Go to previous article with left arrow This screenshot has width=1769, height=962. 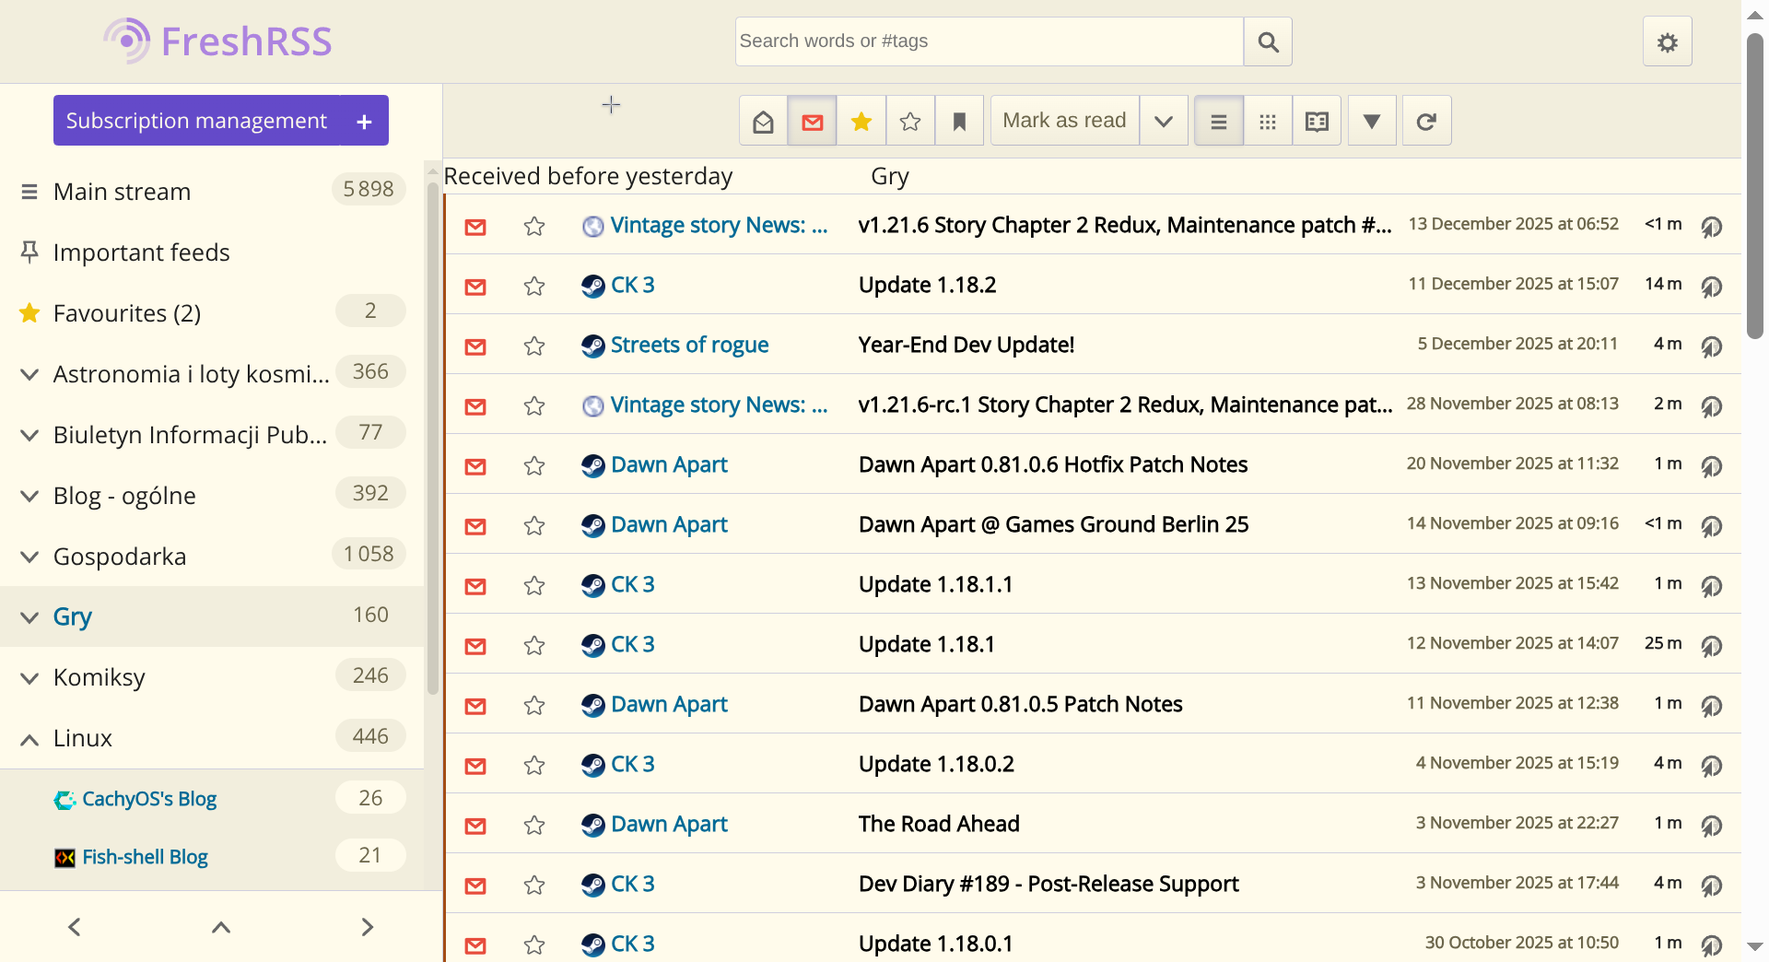[75, 926]
